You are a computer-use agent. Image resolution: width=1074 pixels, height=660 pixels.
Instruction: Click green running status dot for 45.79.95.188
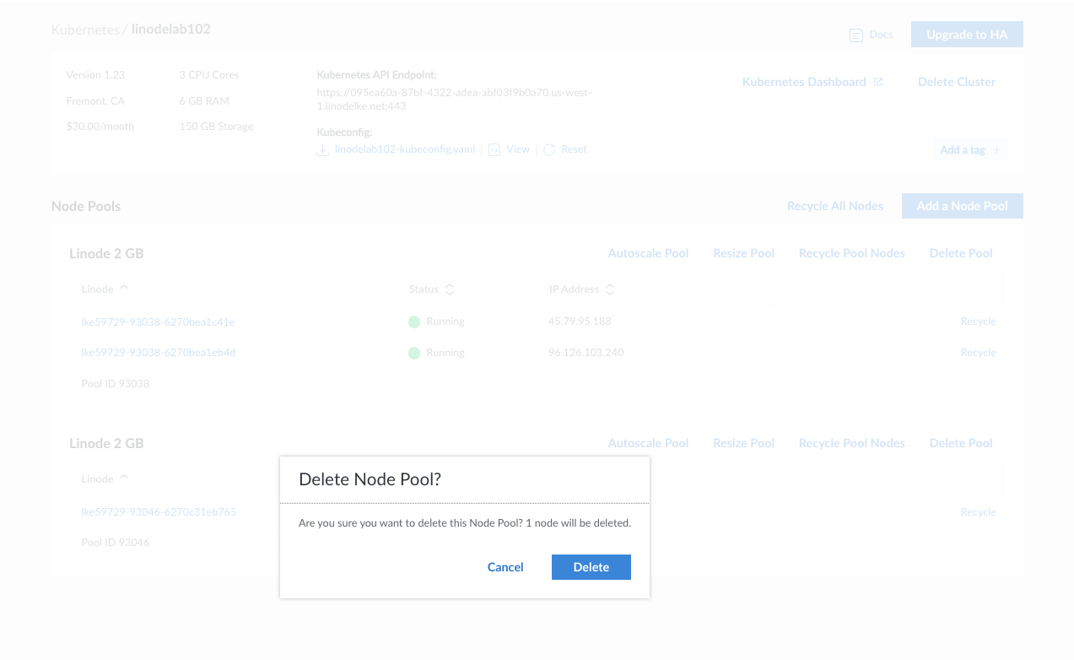coord(414,322)
